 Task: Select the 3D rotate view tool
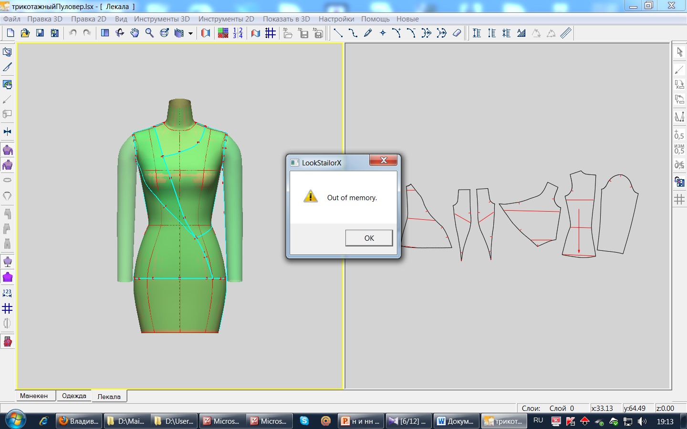click(120, 33)
